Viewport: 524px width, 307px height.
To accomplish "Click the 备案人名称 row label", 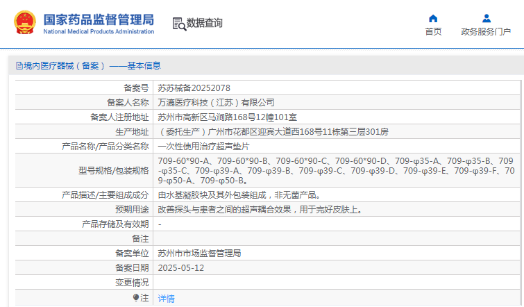I will [x=128, y=103].
